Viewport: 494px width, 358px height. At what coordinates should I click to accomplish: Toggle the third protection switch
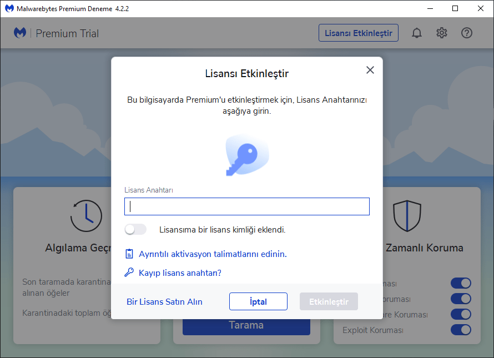(461, 314)
